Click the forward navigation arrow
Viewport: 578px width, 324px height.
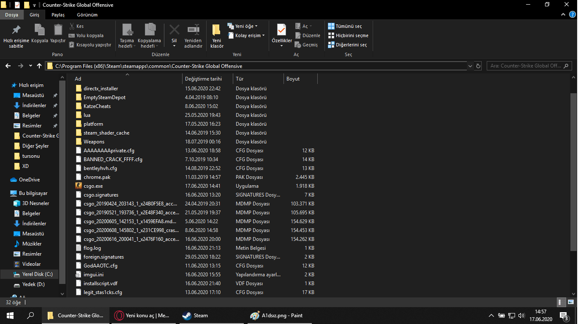click(x=21, y=66)
